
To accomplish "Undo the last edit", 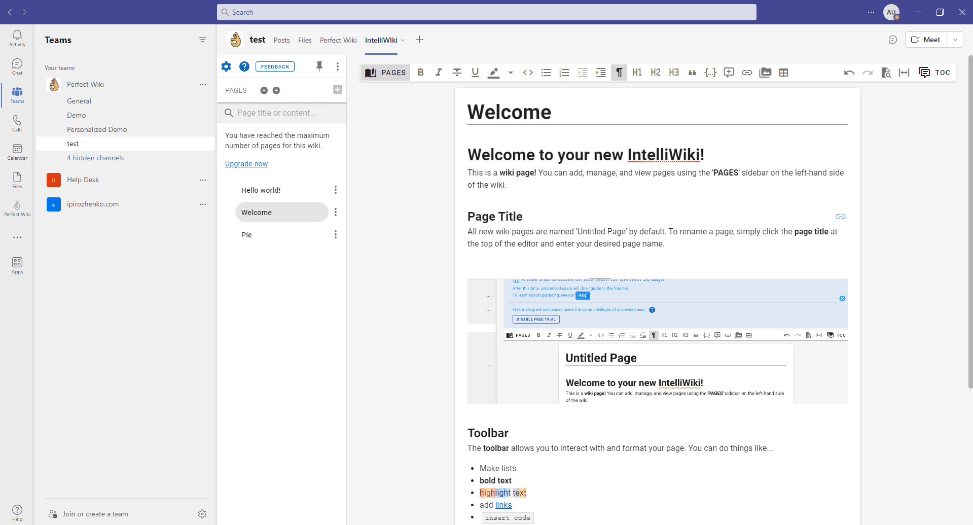I will click(849, 73).
